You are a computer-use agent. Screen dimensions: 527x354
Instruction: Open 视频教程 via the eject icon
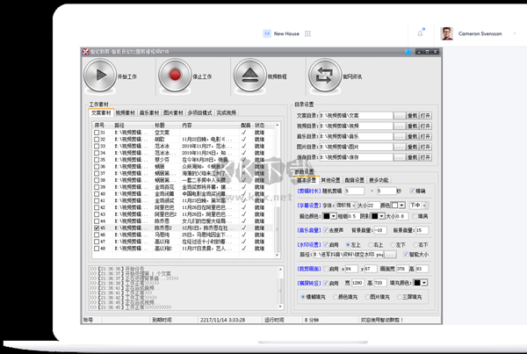249,76
